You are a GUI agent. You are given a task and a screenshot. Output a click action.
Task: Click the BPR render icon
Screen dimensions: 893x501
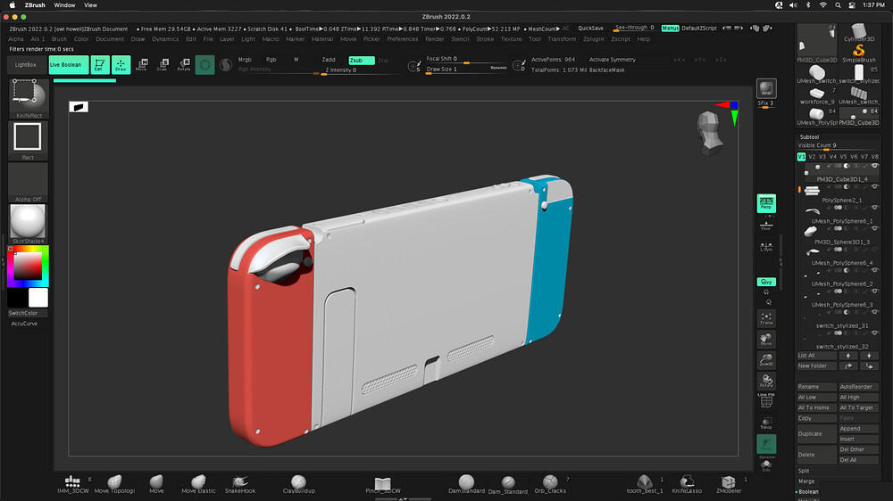[x=766, y=89]
